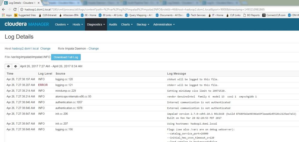Click the hide-lines crossed eye icon button

tap(16, 66)
